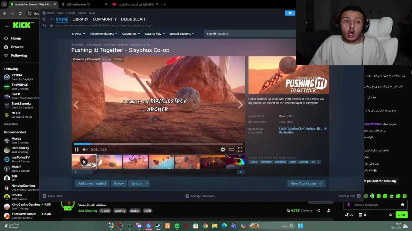Reload the browser page

[20, 13]
